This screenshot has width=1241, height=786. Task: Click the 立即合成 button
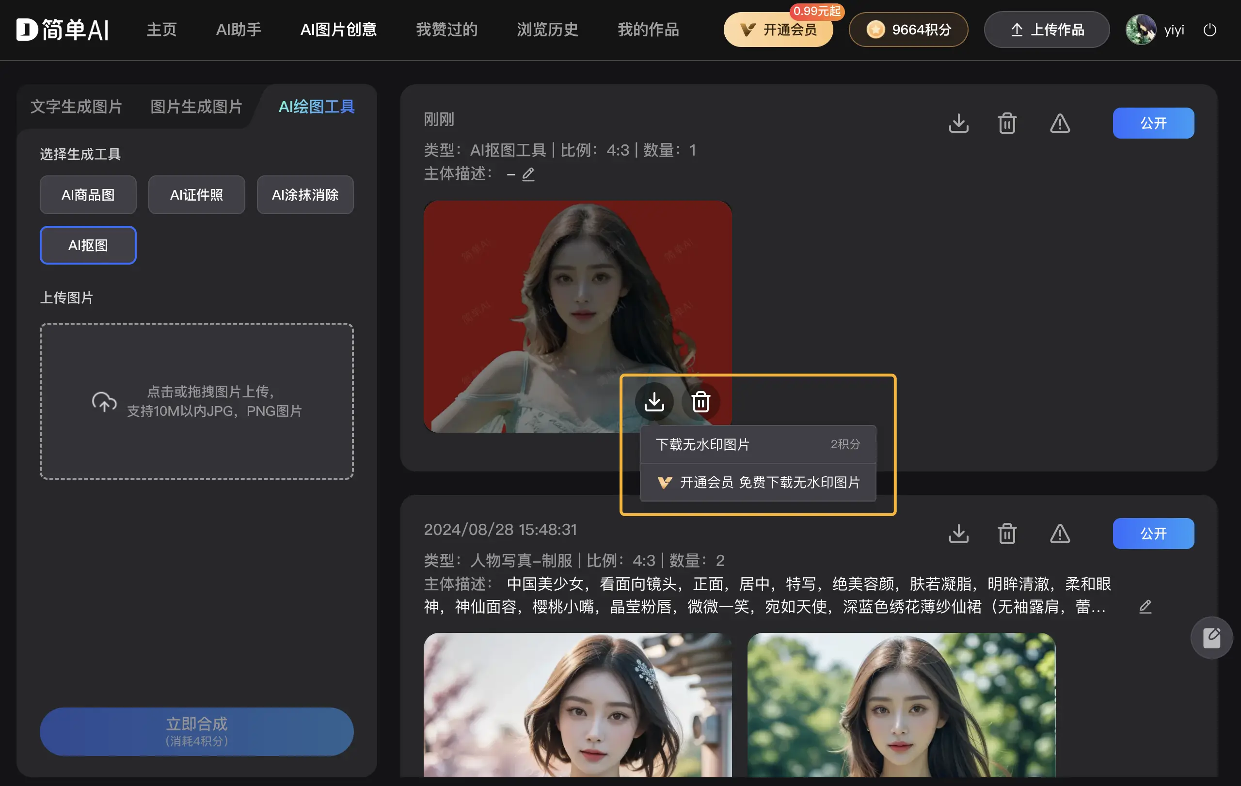pyautogui.click(x=197, y=731)
